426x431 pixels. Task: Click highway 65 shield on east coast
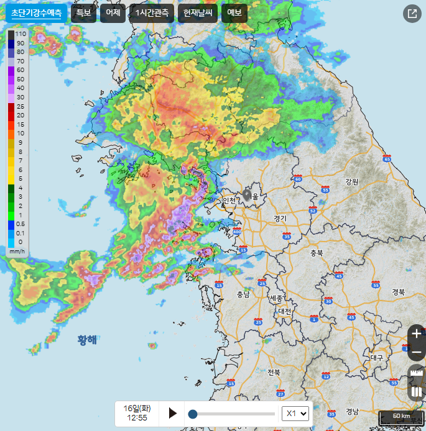pyautogui.click(x=387, y=158)
